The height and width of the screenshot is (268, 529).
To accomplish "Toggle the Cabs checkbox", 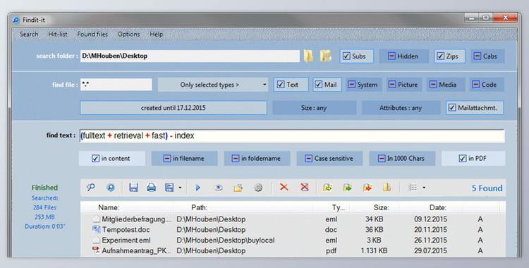I will pos(477,56).
